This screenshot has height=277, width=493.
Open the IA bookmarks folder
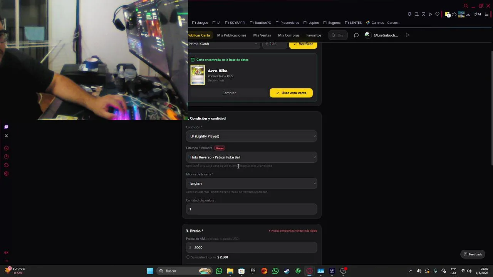[216, 23]
